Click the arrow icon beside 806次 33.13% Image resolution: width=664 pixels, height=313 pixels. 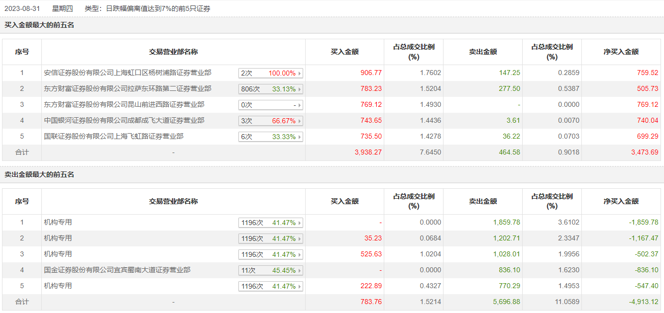click(x=300, y=89)
